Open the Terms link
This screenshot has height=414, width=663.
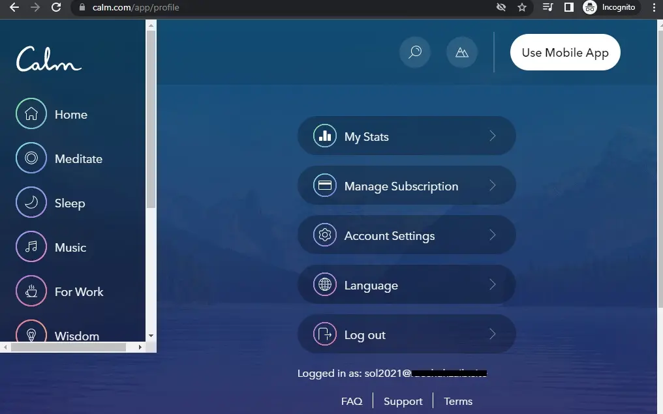coord(458,401)
